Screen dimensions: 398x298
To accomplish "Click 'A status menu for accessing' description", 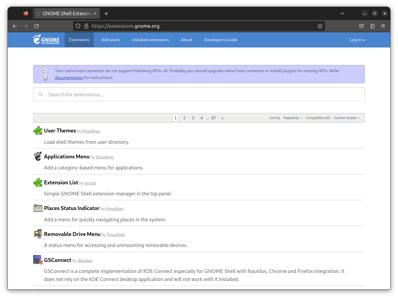I will [116, 245].
